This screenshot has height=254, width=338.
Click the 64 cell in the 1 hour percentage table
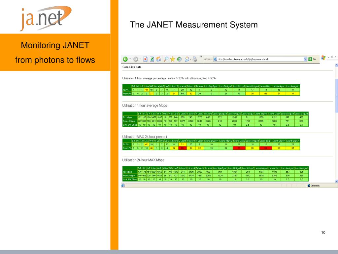182,94
